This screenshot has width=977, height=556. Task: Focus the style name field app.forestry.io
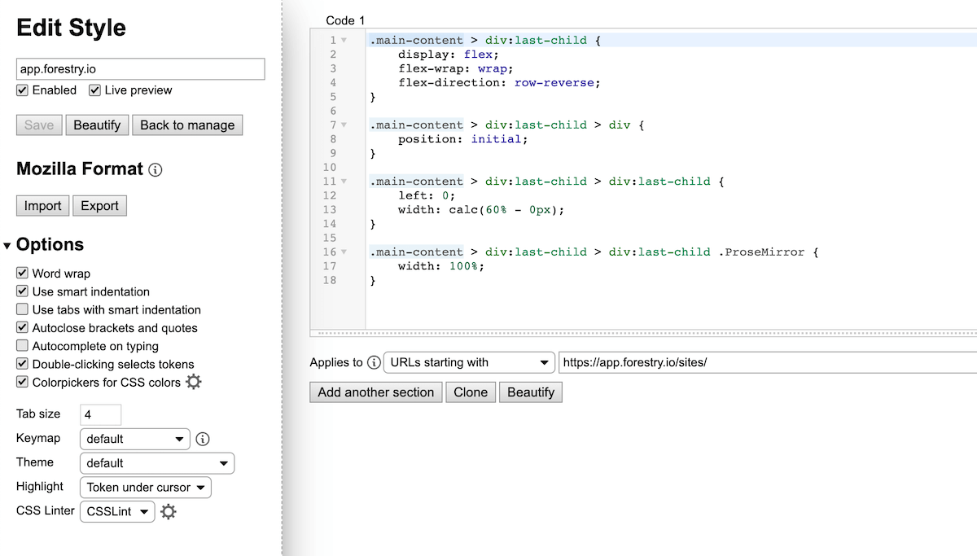[141, 69]
